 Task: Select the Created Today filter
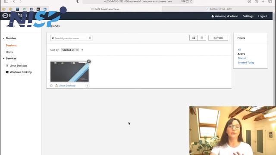pos(246,62)
